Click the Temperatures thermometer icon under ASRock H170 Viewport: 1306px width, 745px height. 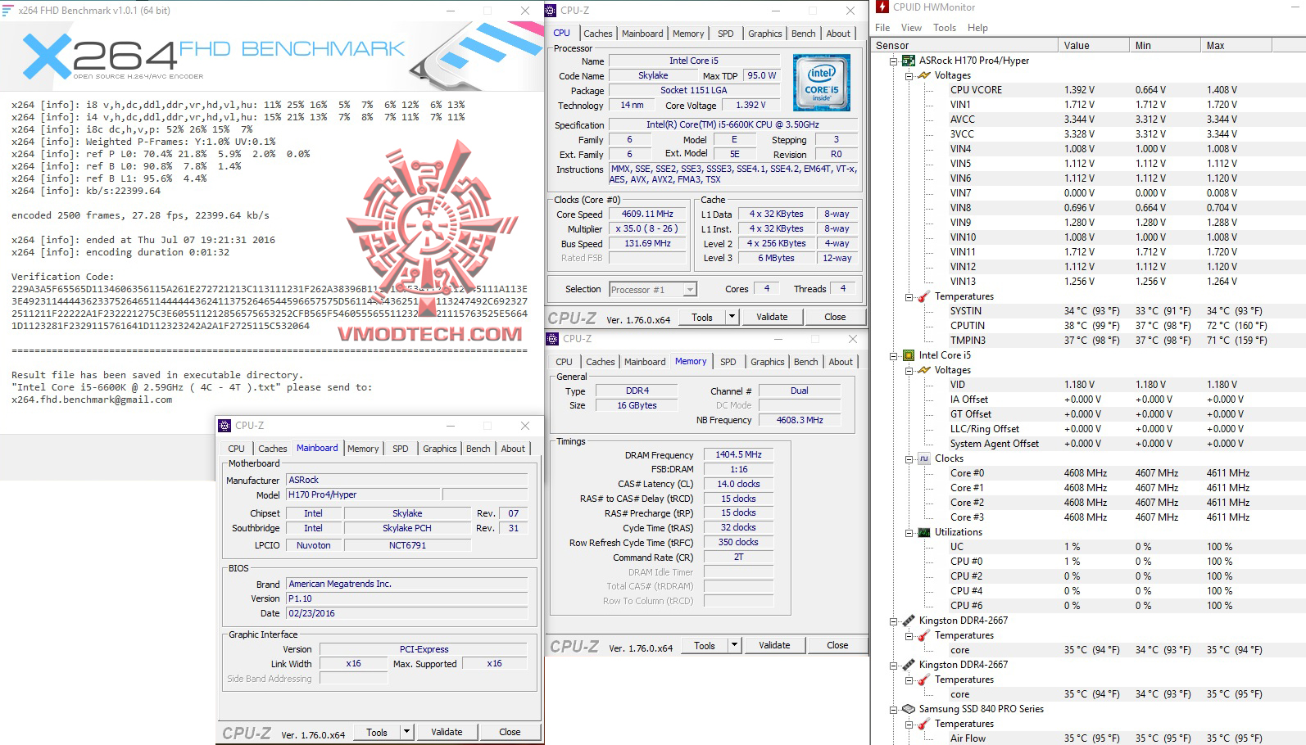coord(924,296)
